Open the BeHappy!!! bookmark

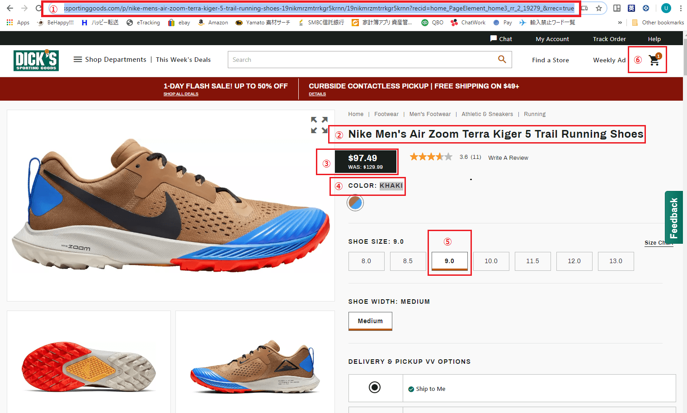(55, 23)
